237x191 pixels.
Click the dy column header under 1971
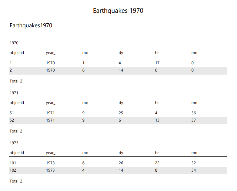[121, 103]
